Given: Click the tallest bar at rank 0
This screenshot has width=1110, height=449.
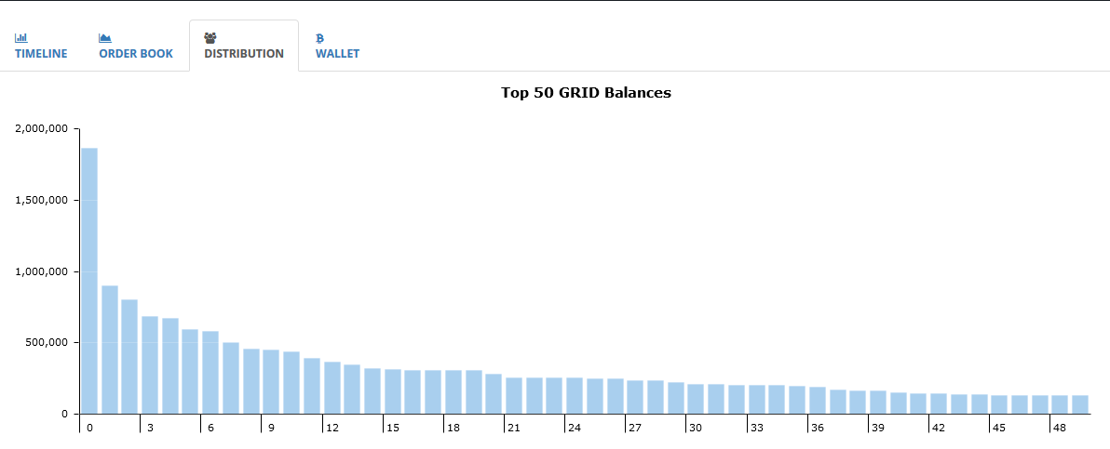Looking at the screenshot, I should 89,279.
